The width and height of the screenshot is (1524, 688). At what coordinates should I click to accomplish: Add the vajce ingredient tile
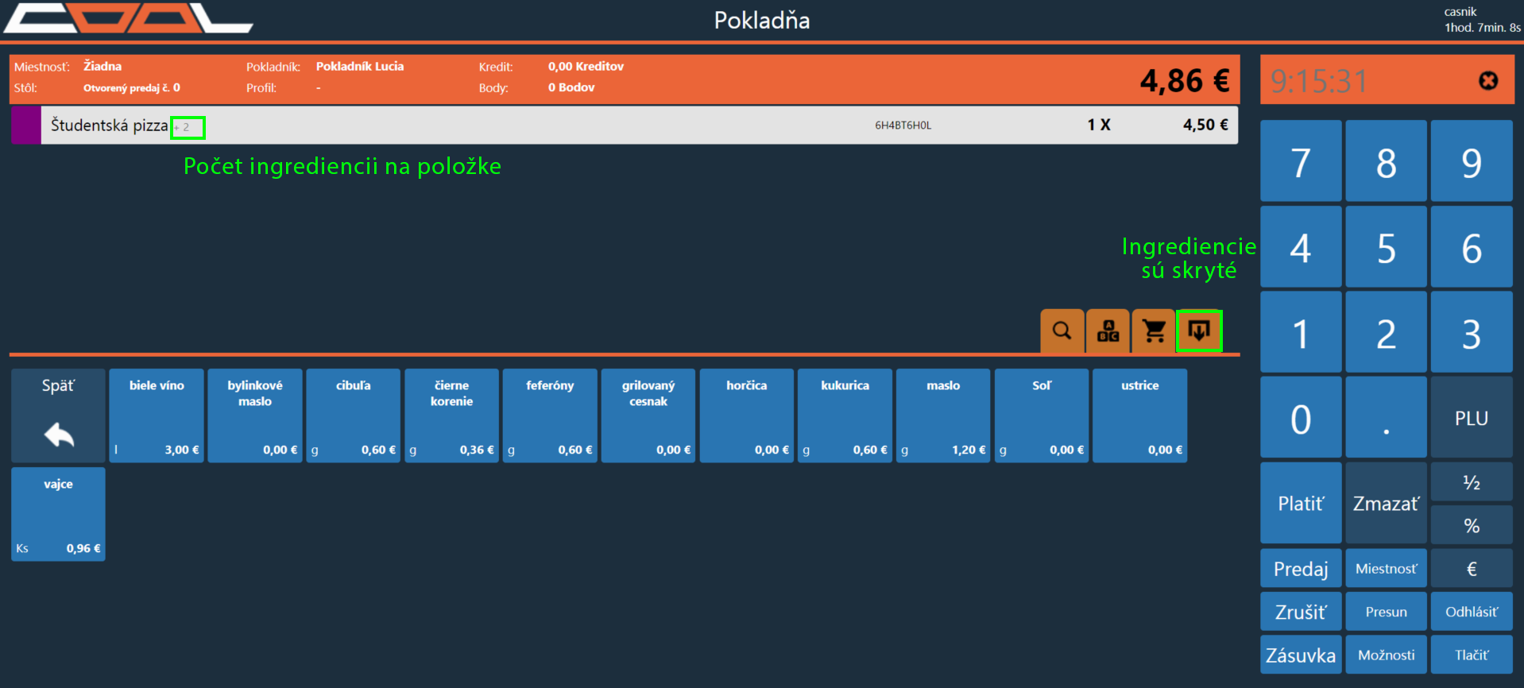tap(58, 514)
